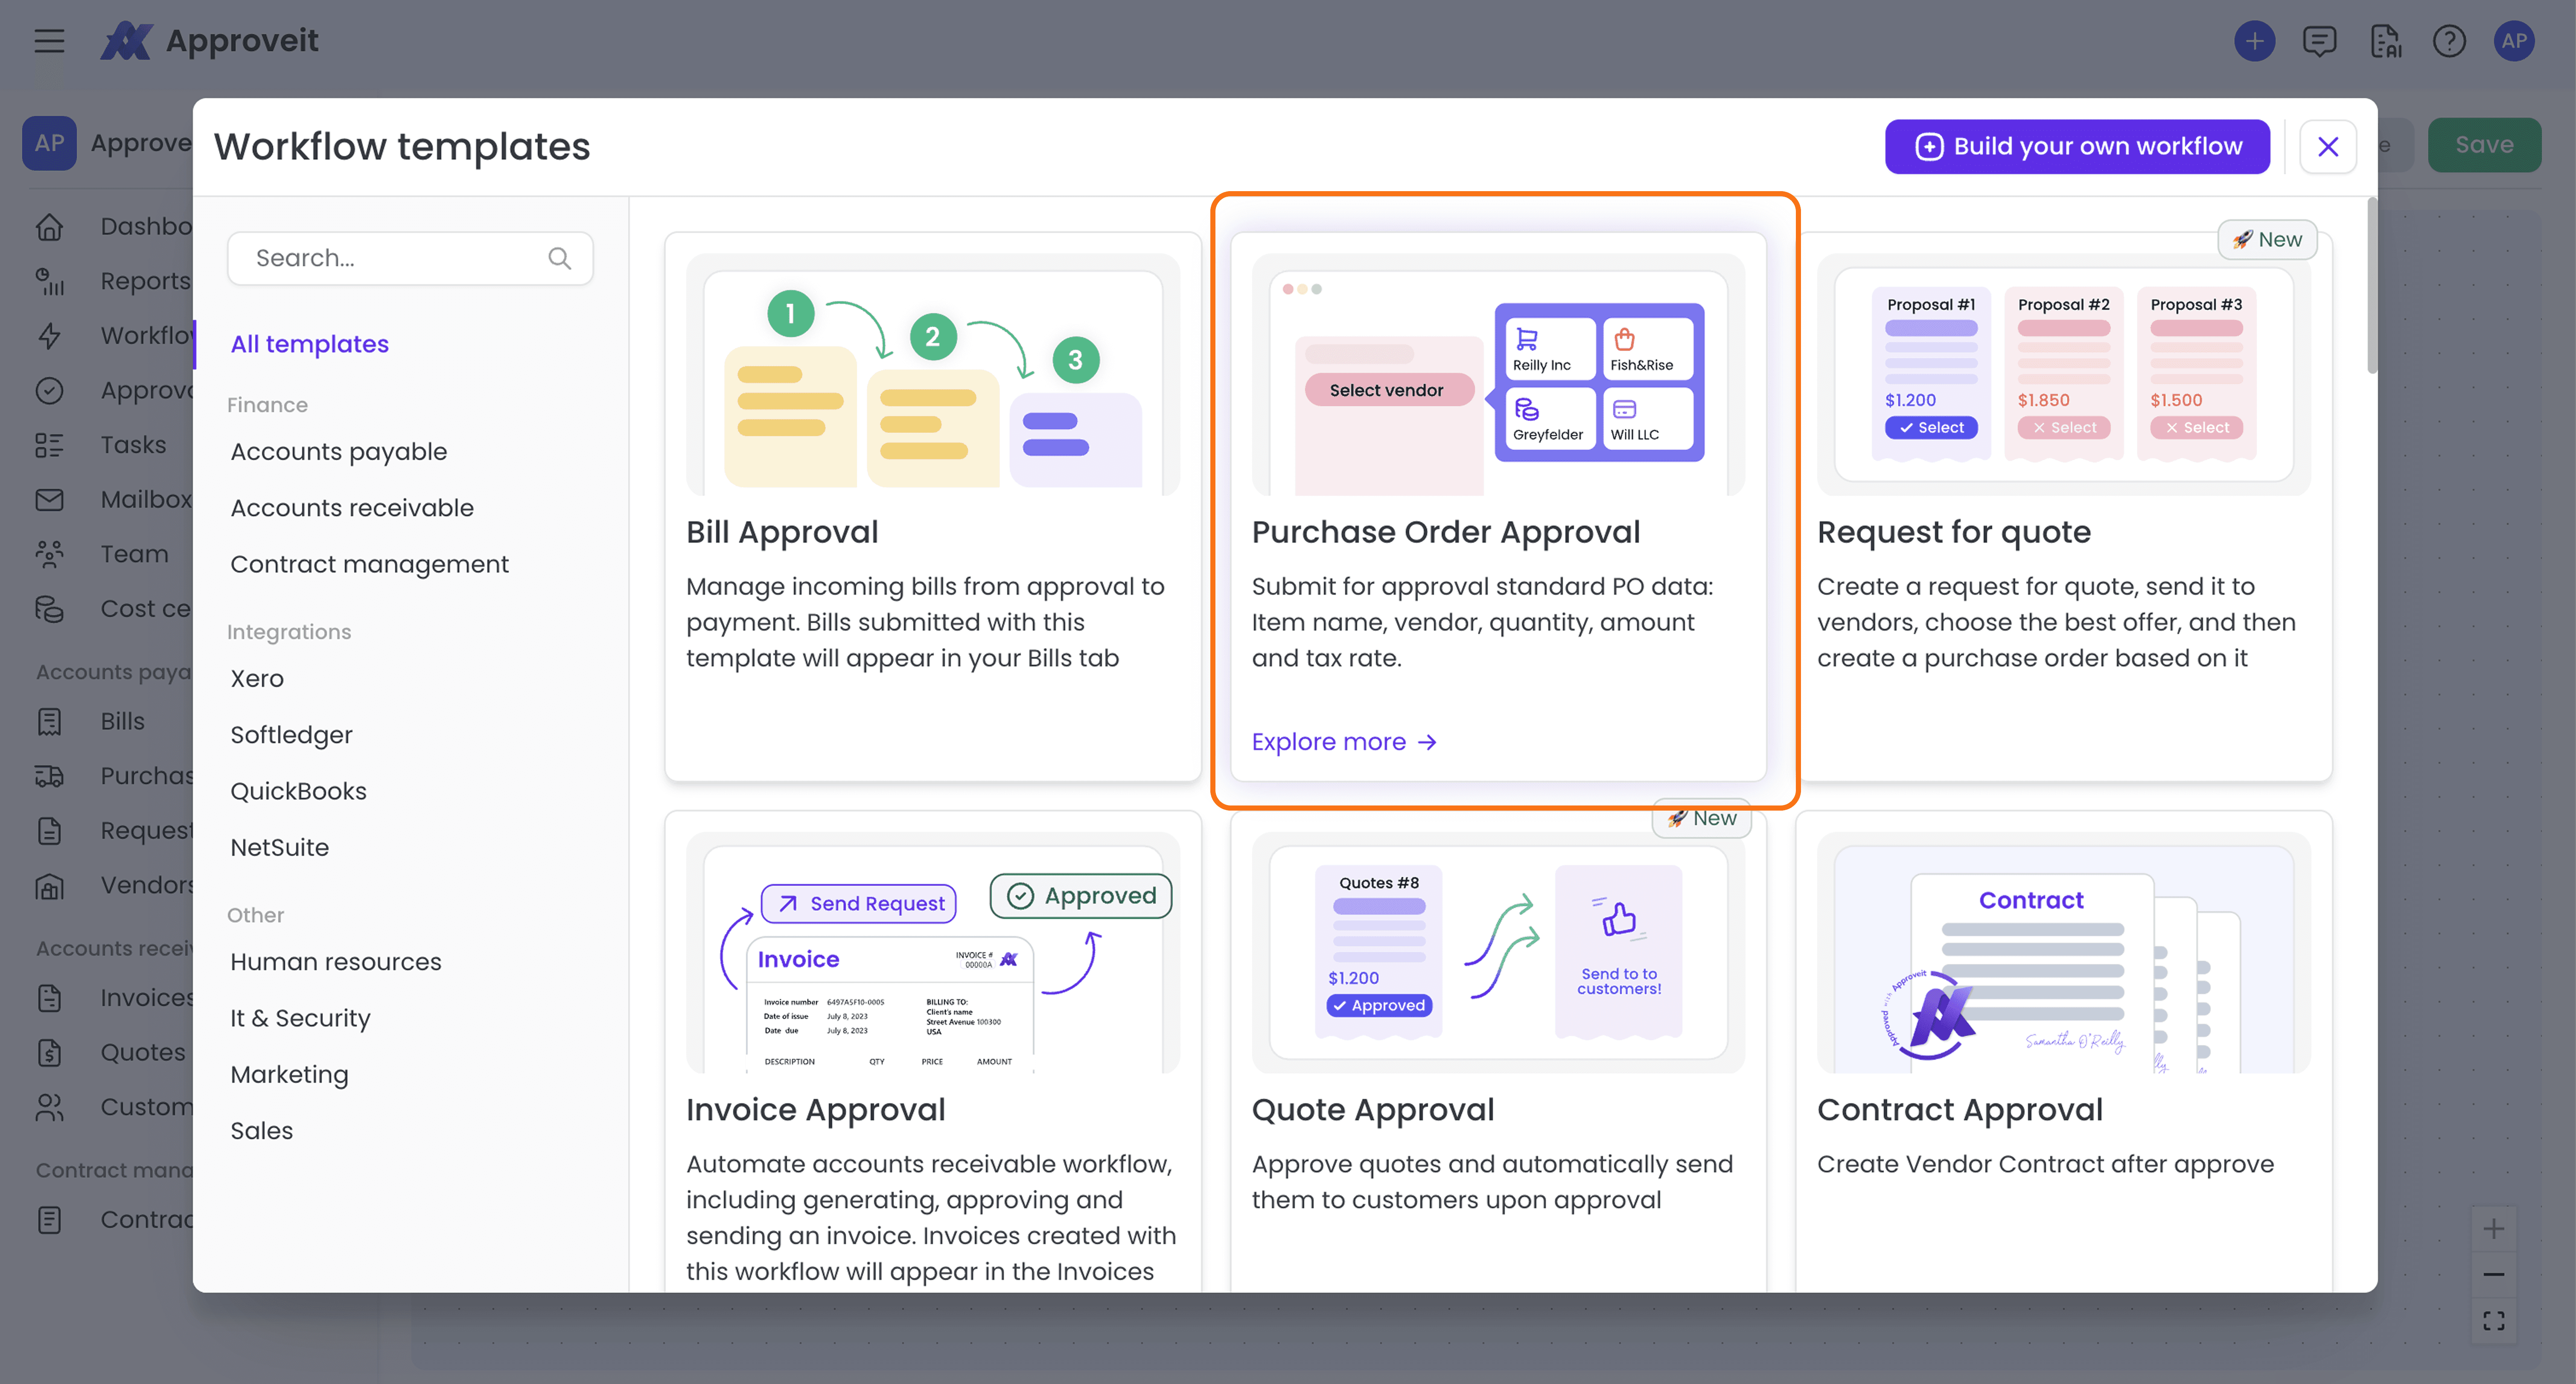Filter by Human resources templates

[336, 962]
